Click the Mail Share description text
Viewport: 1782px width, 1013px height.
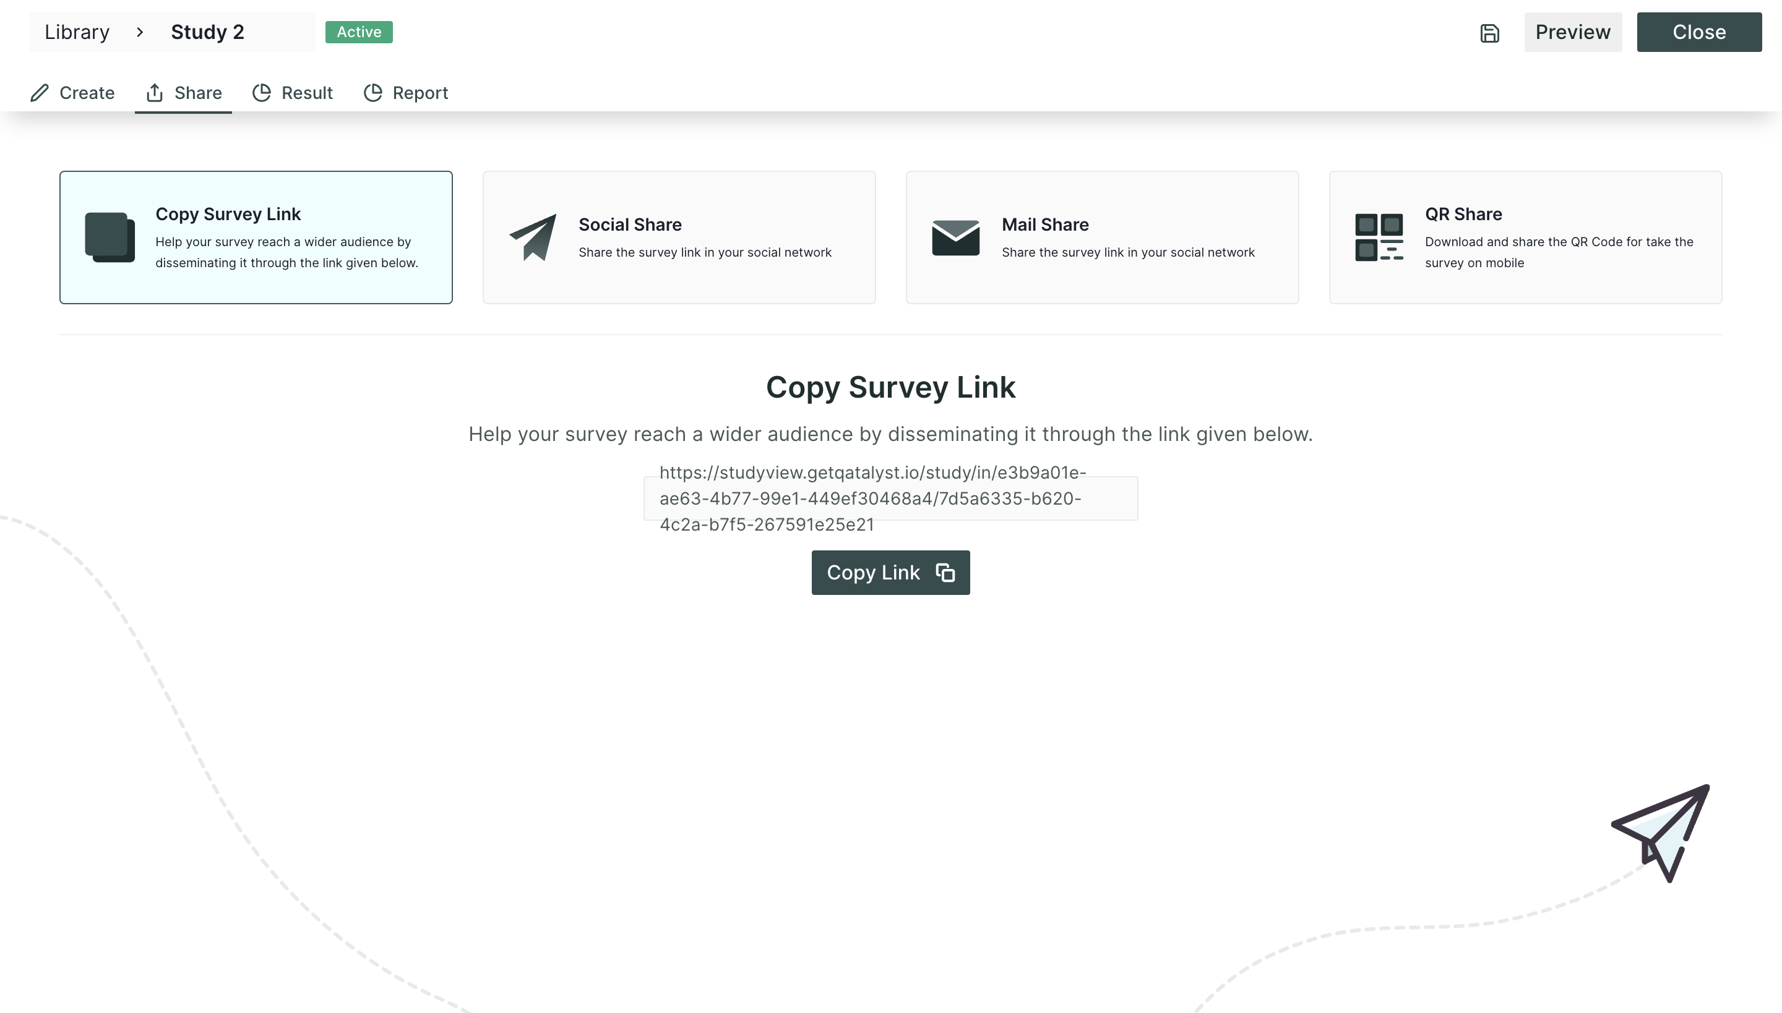(x=1129, y=252)
